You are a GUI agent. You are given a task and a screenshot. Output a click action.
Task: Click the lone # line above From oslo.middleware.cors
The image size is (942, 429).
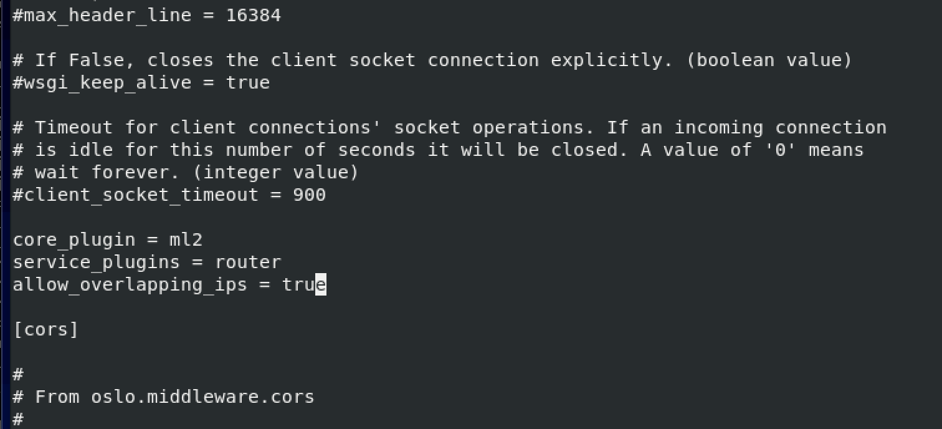[x=18, y=375]
